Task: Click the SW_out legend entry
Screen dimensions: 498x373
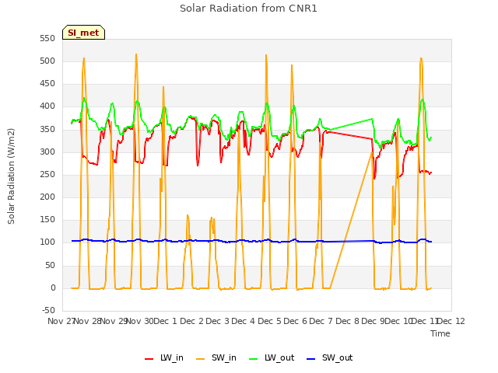Action: click(329, 357)
